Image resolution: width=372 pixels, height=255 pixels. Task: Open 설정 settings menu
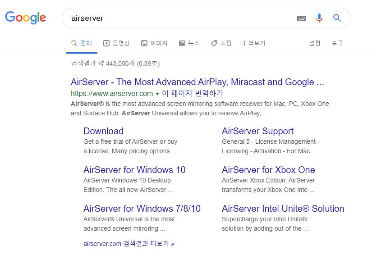click(x=315, y=43)
